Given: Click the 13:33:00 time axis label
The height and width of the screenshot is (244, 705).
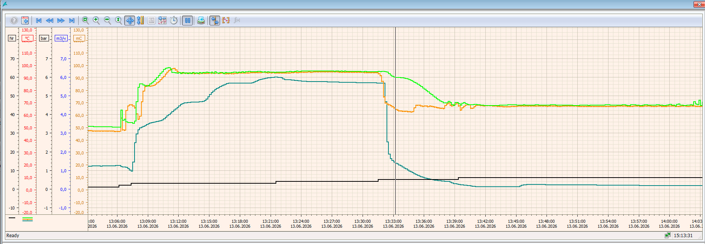Looking at the screenshot, I should 393,221.
